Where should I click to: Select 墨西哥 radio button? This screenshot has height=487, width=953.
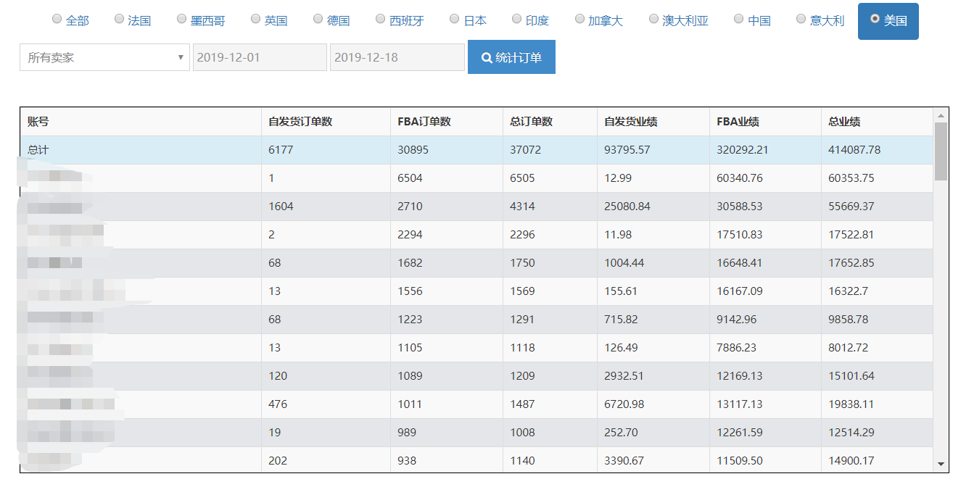[182, 20]
